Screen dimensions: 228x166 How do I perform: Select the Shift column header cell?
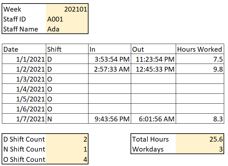pyautogui.click(x=67, y=49)
